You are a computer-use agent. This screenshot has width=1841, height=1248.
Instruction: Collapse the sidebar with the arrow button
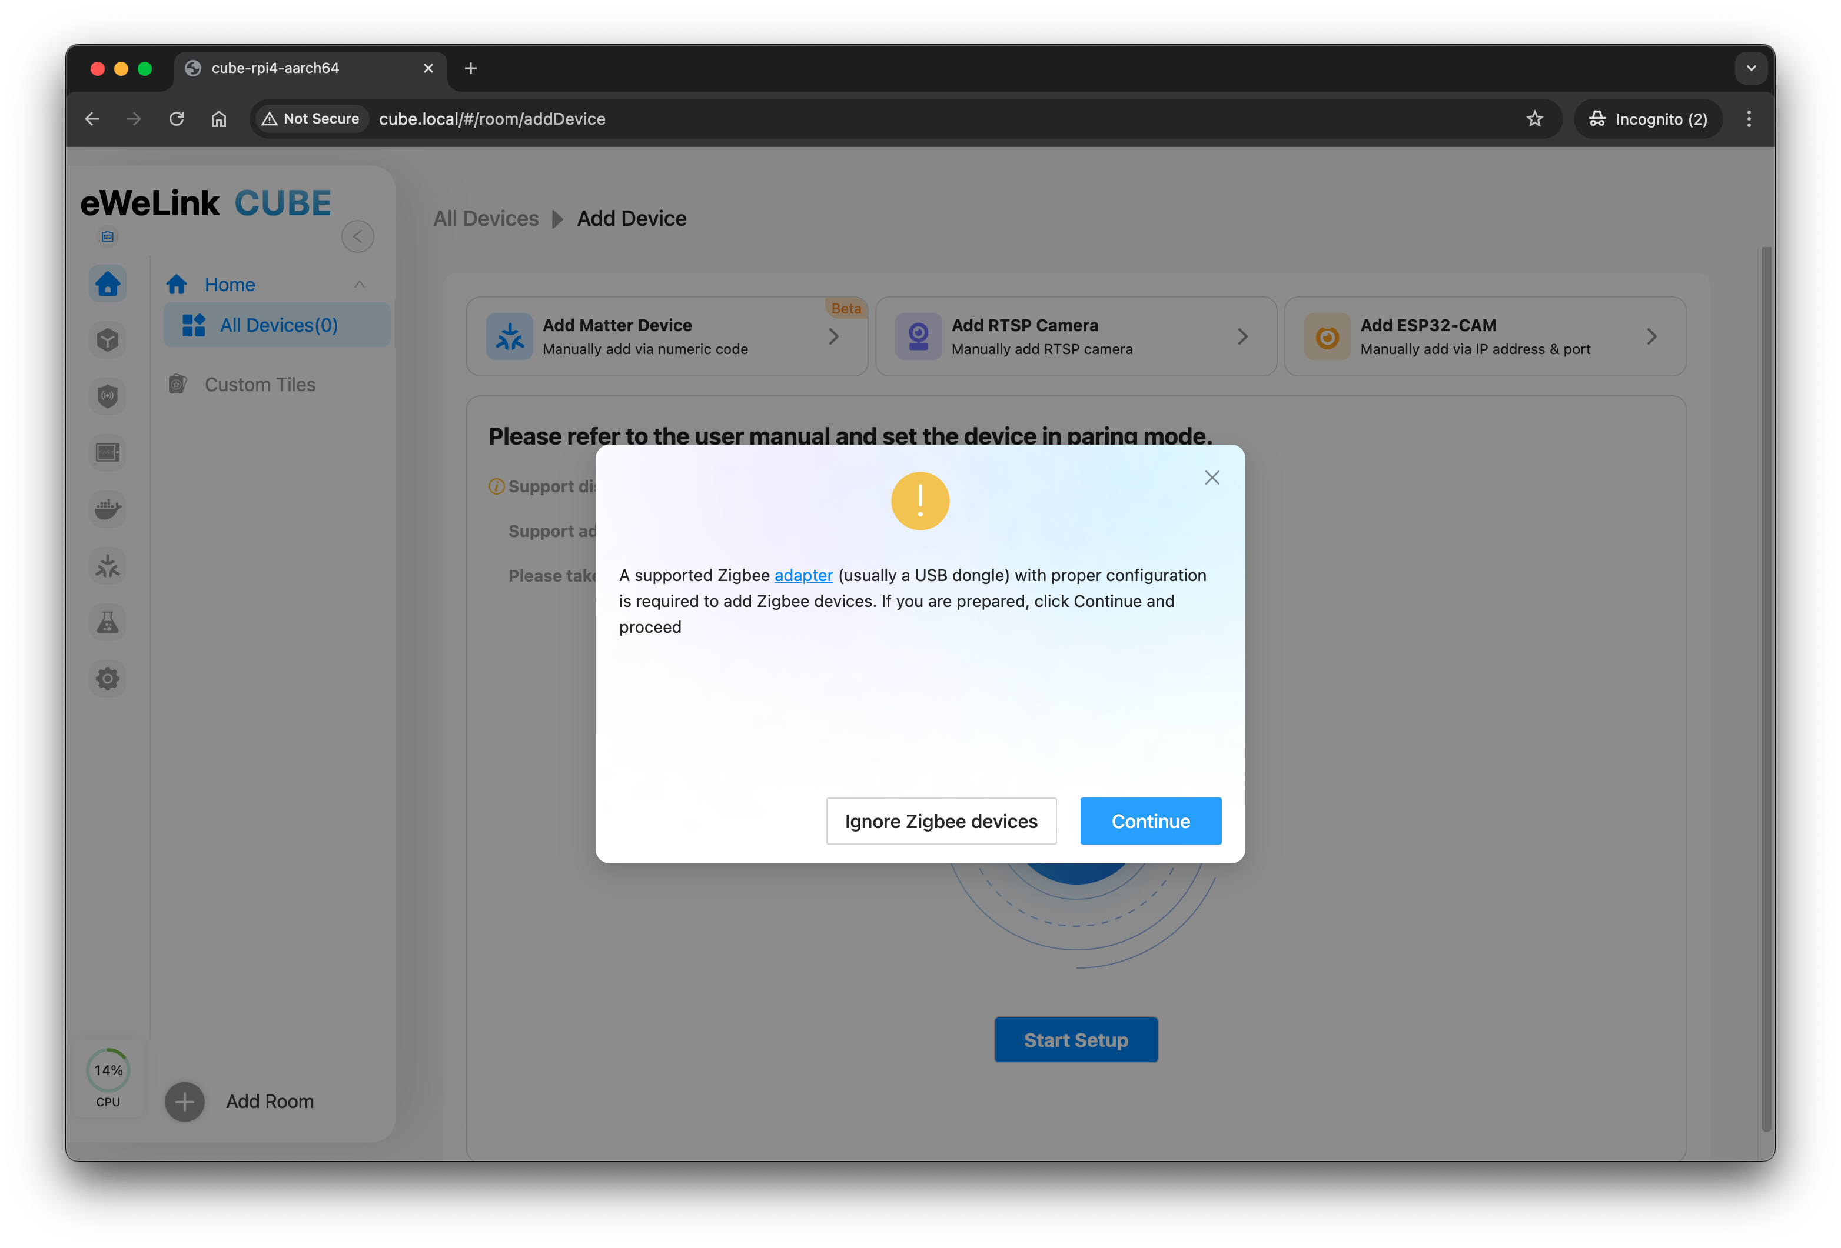click(x=357, y=236)
